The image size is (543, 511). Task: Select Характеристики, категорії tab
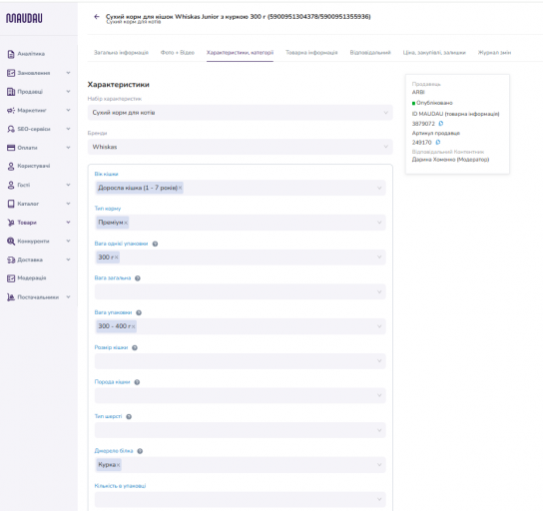(x=240, y=53)
